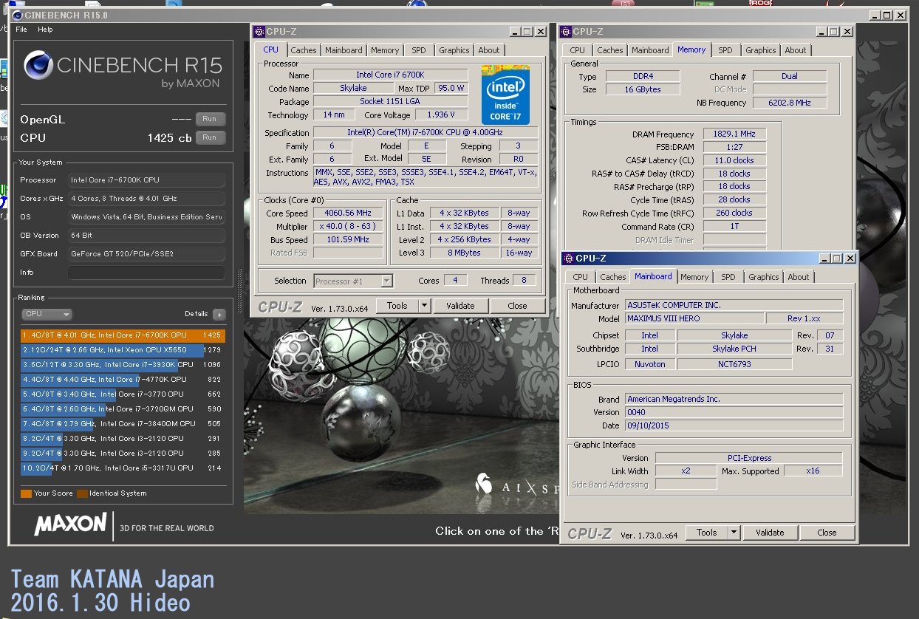This screenshot has width=919, height=619.
Task: Click the DRAM Frequency 1829.1 MHz value
Action: click(x=735, y=134)
